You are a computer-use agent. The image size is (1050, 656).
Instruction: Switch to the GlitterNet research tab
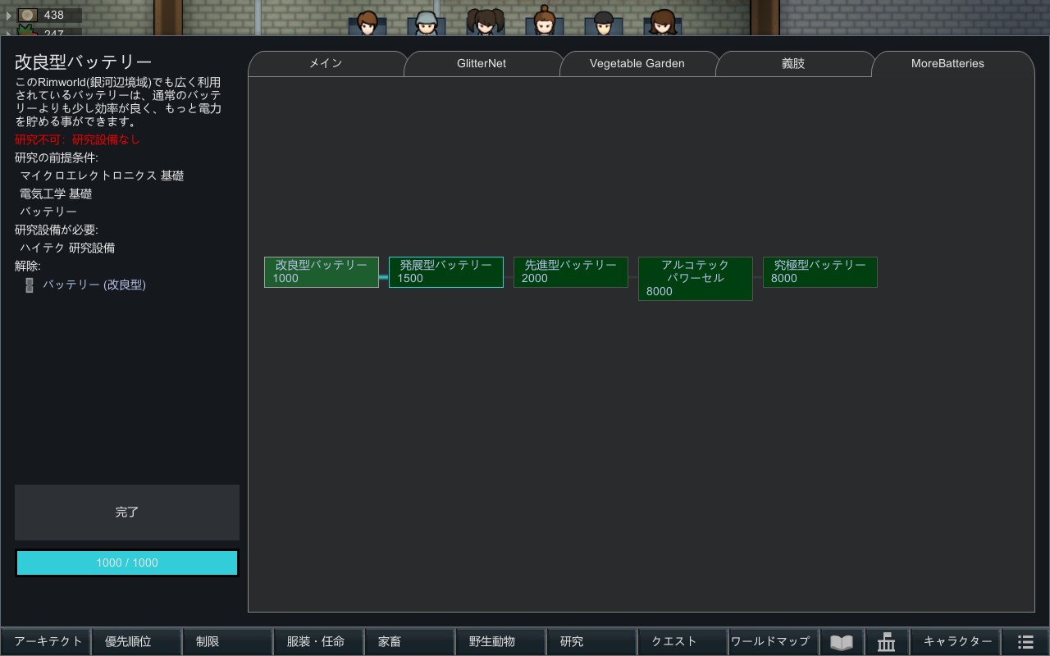tap(482, 63)
